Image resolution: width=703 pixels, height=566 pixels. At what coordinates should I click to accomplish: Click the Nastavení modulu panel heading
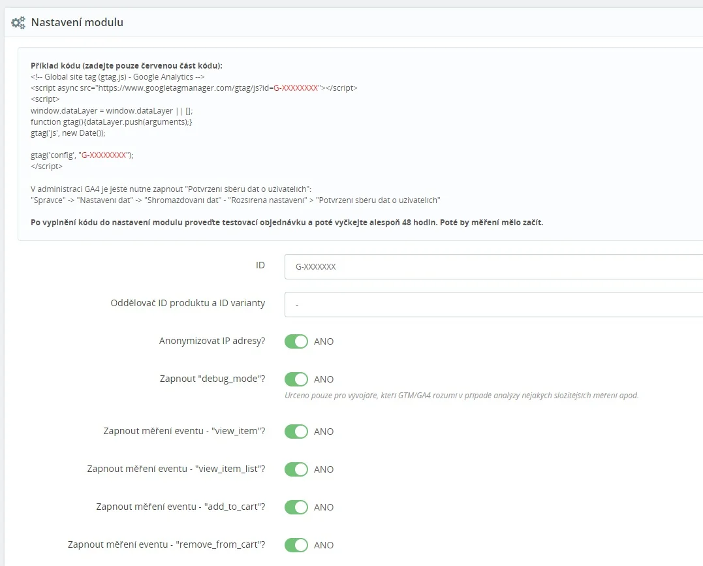click(x=77, y=23)
